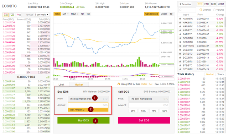Expand the chart to fullscreen
Image resolution: width=228 pixels, height=136 pixels.
[171, 14]
